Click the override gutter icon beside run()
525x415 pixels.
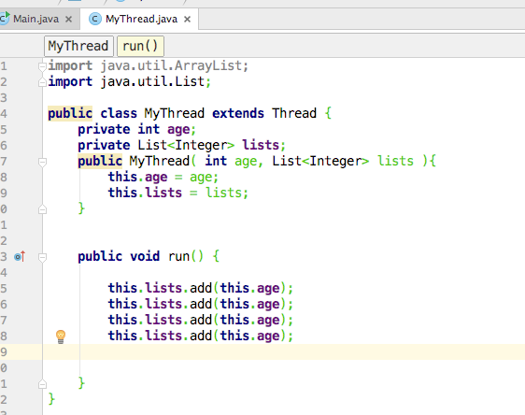(x=20, y=256)
